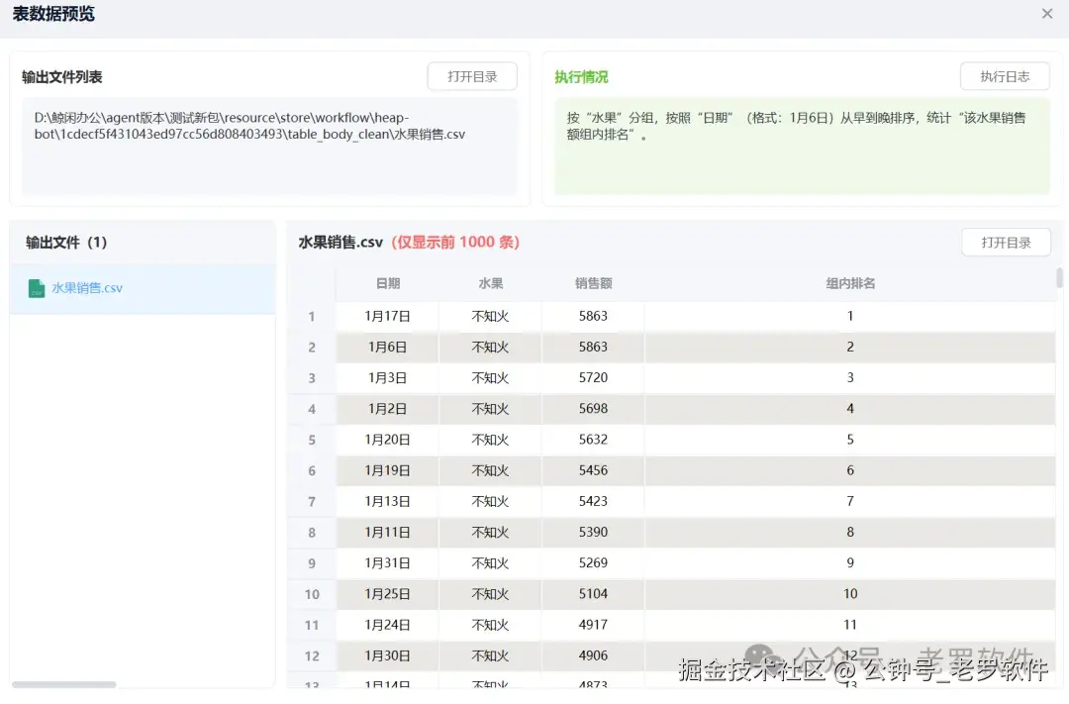Click sales value 4917
The height and width of the screenshot is (704, 1069).
(593, 625)
